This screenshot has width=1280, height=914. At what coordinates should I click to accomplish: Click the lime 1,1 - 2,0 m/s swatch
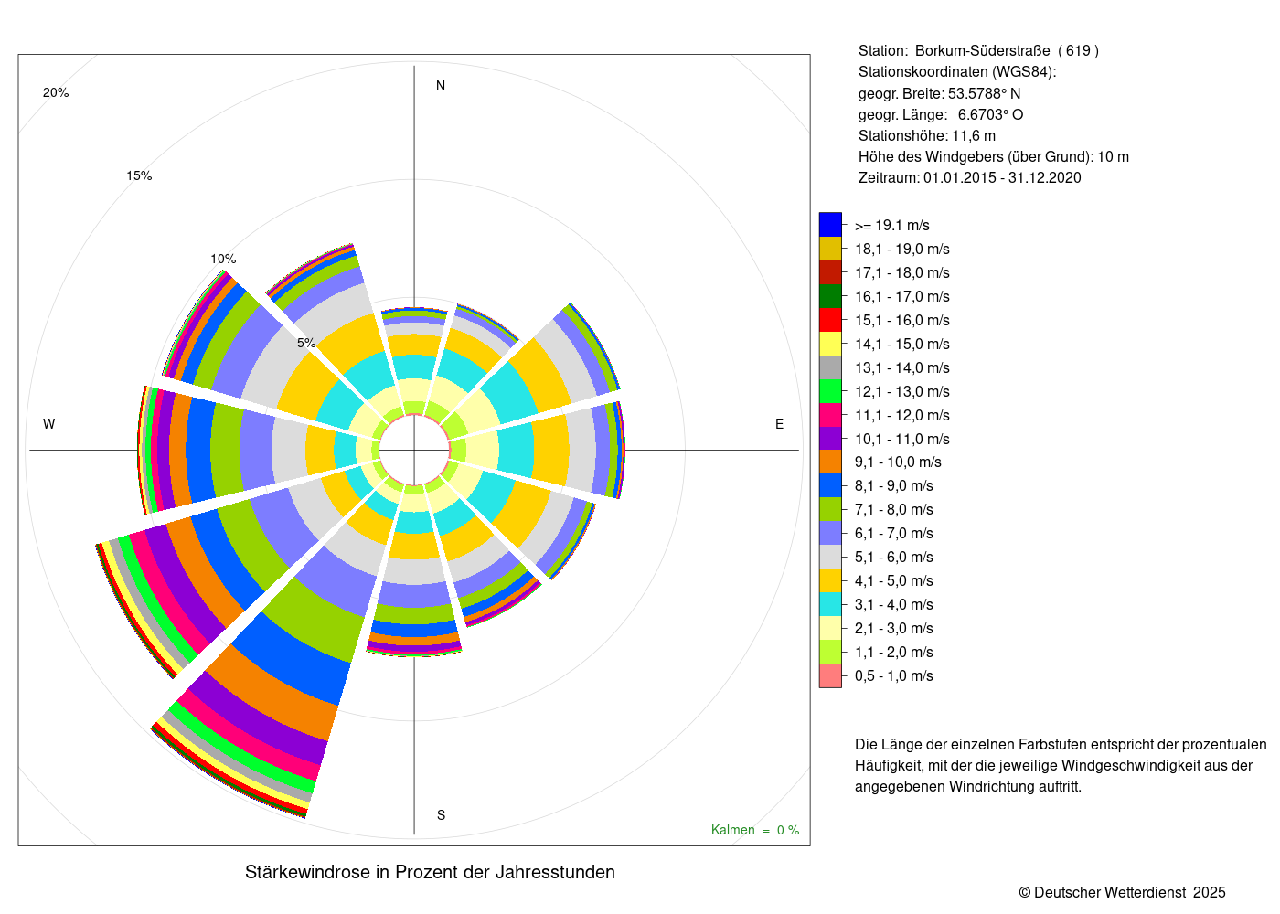(x=830, y=652)
